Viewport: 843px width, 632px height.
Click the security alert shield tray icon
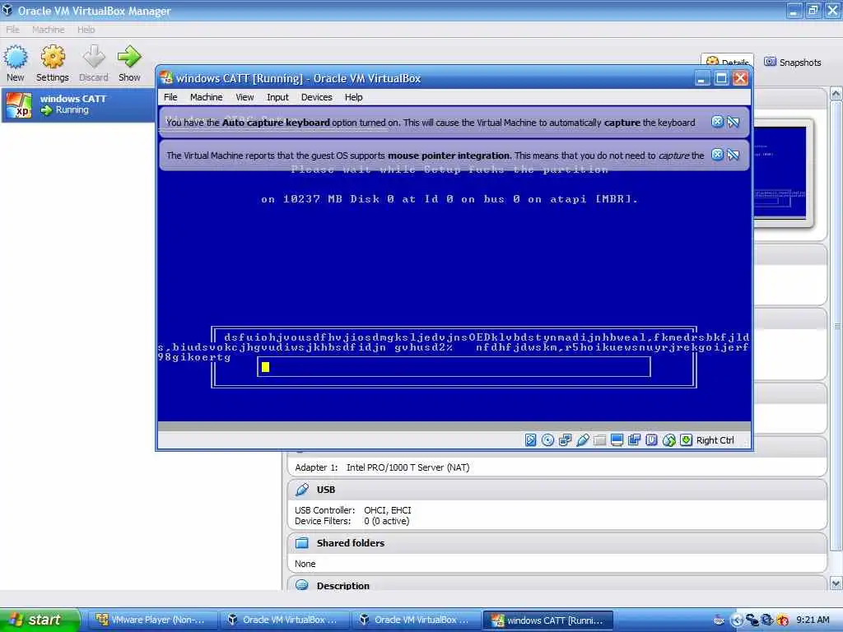click(783, 620)
